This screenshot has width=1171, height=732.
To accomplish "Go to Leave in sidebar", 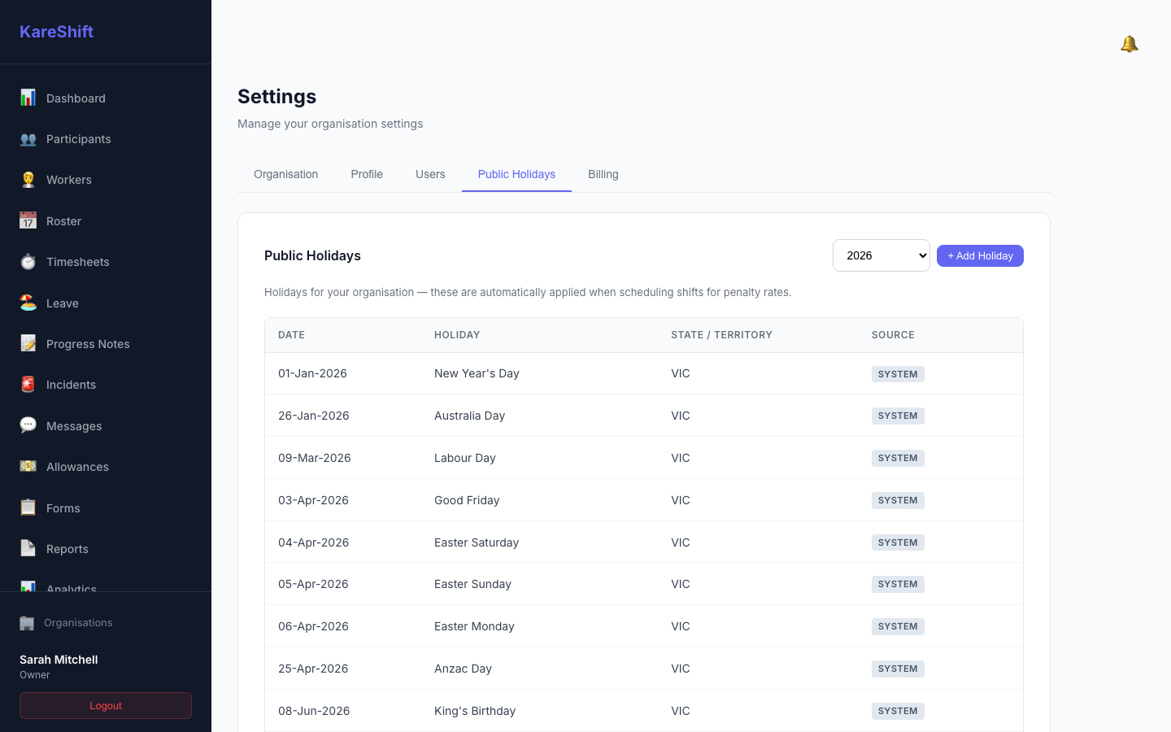I will 106,303.
